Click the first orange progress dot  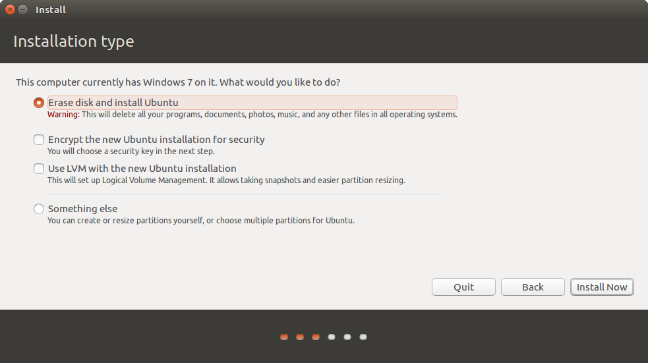click(284, 337)
